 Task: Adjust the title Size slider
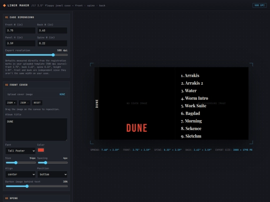click(x=20, y=163)
